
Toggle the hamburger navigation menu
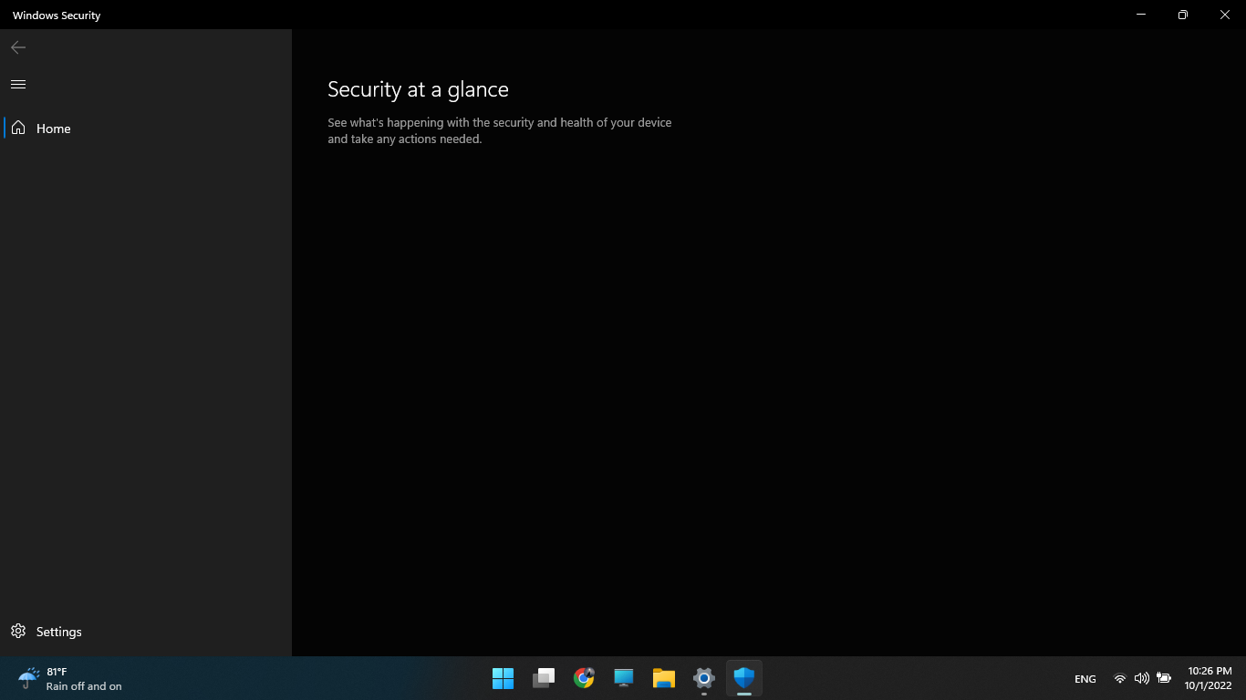(x=18, y=84)
